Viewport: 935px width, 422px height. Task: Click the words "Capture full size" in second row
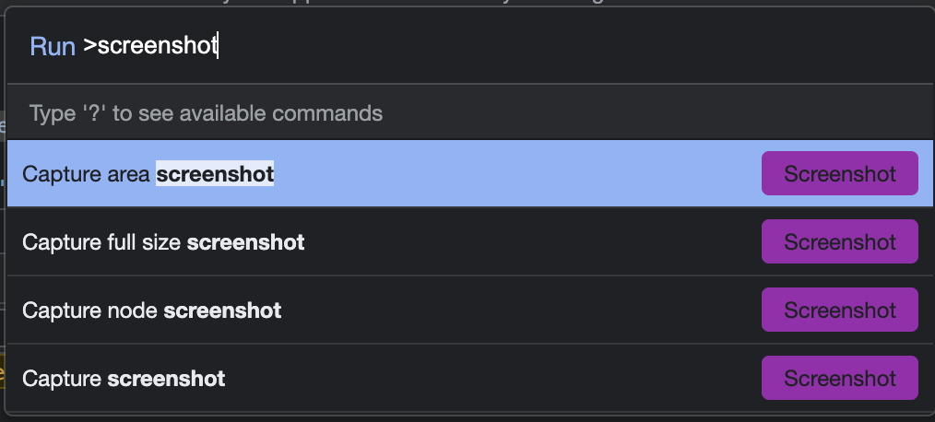point(101,242)
